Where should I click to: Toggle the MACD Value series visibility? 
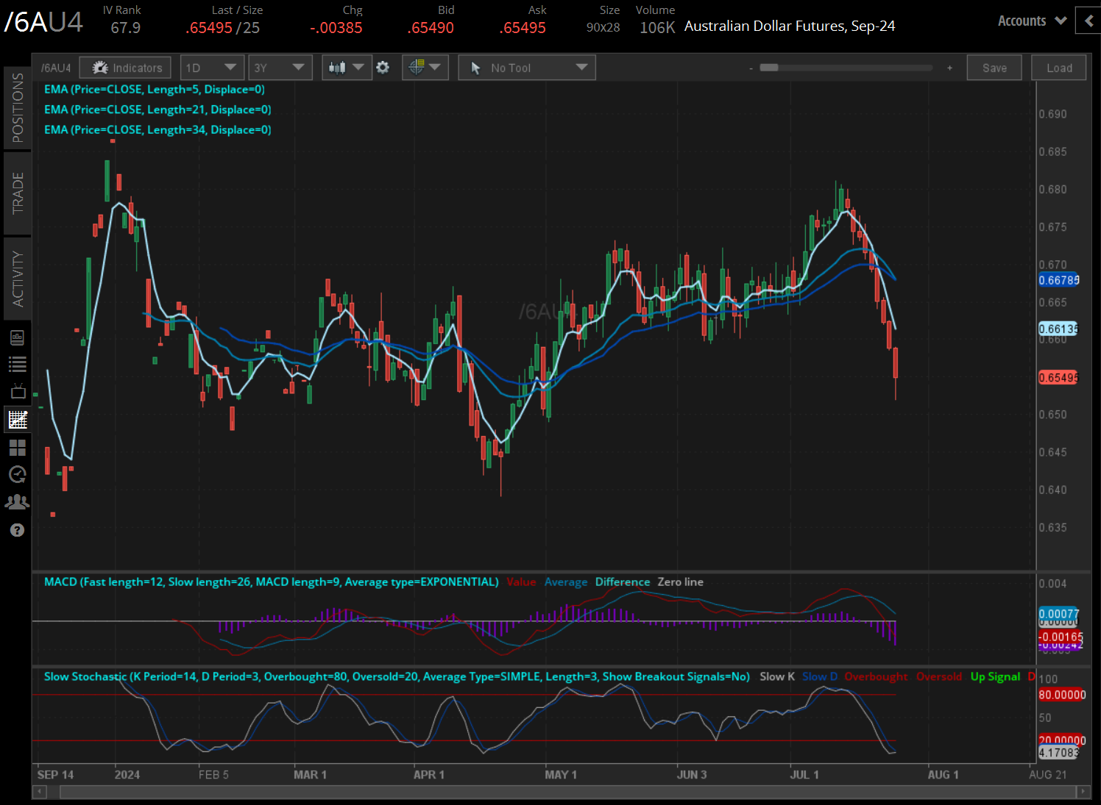coord(521,582)
